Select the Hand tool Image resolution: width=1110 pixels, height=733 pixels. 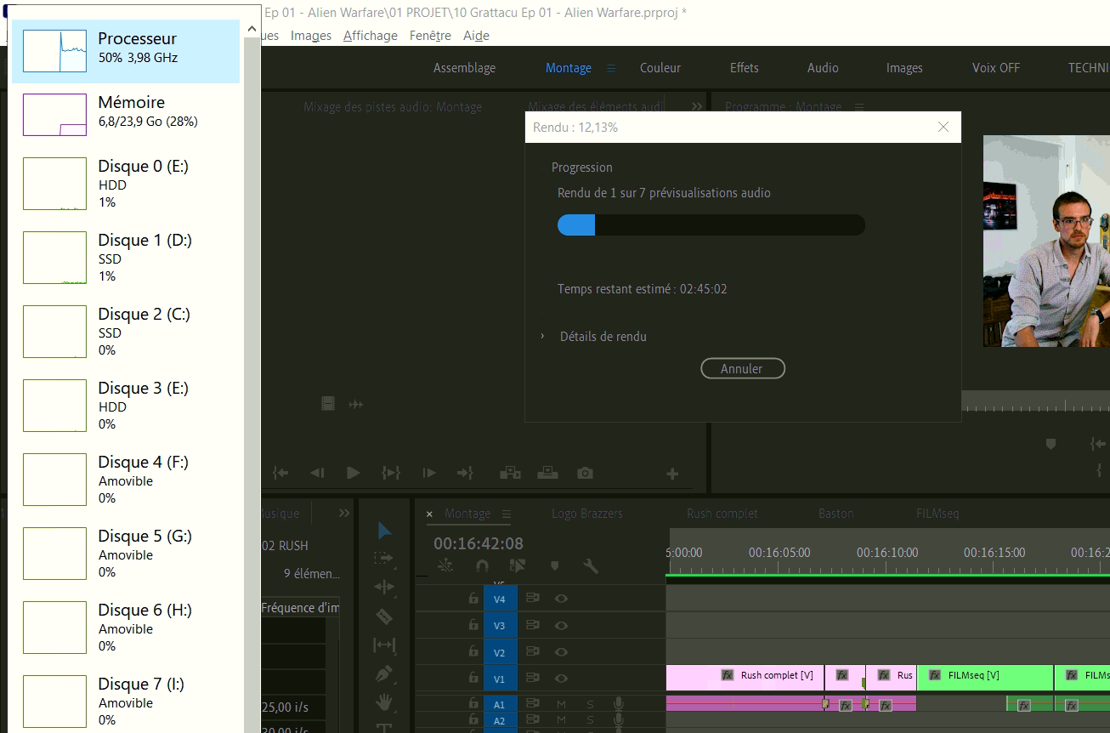(x=384, y=700)
